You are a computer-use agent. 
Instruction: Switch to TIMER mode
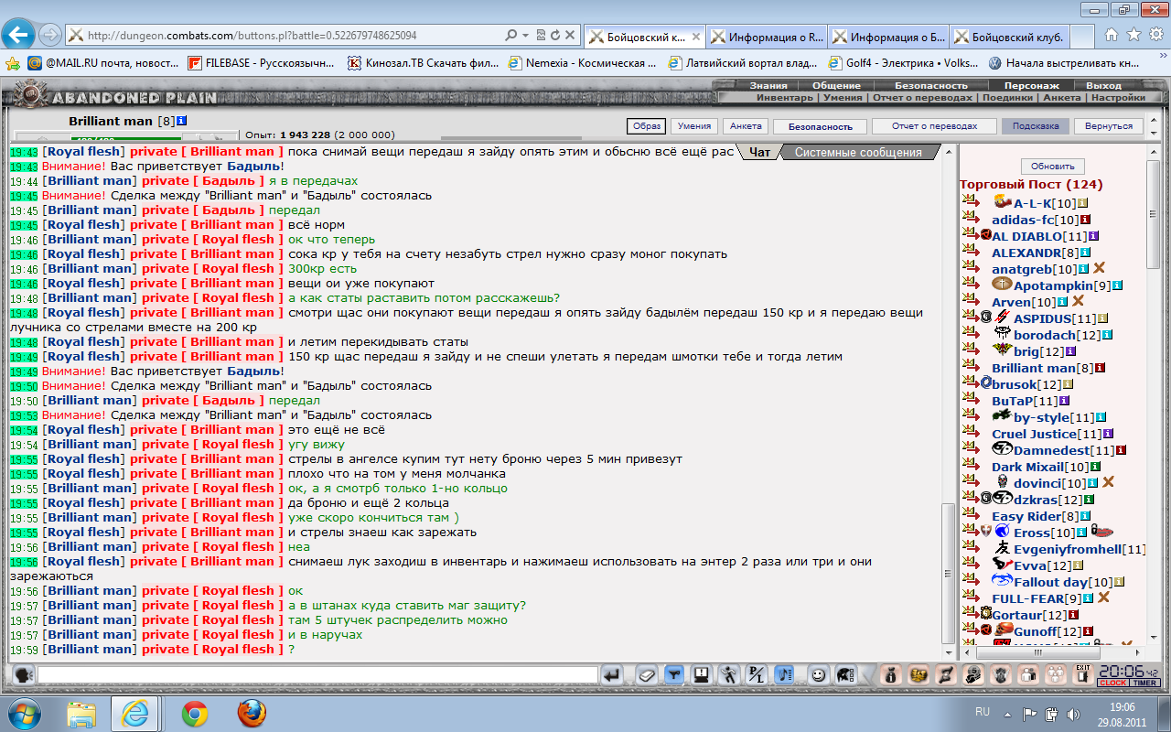(x=1145, y=683)
